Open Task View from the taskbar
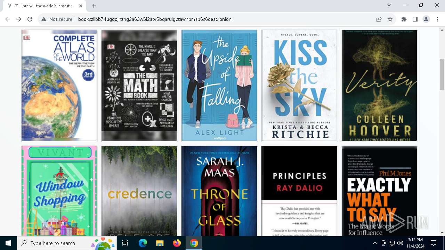Screen dimensions: 445x250 coord(126,243)
